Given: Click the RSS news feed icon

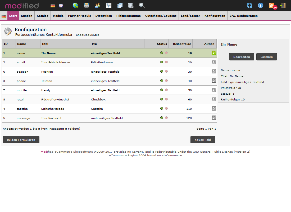Looking at the screenshot, I should click(x=272, y=5).
